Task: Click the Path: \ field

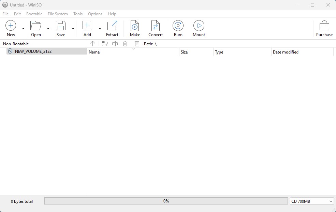Action: click(x=150, y=44)
